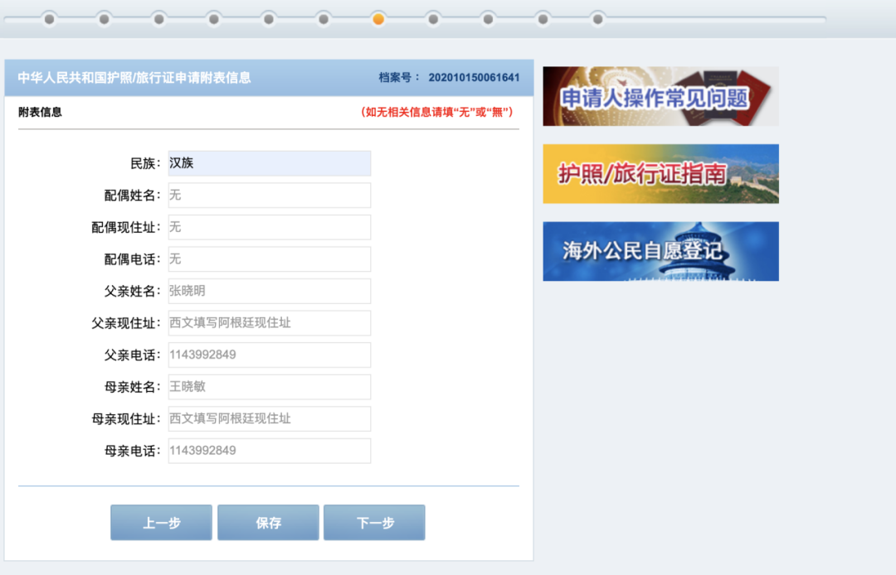The height and width of the screenshot is (575, 896).
Task: Open the 申请人操作常见问题 banner
Action: 660,95
